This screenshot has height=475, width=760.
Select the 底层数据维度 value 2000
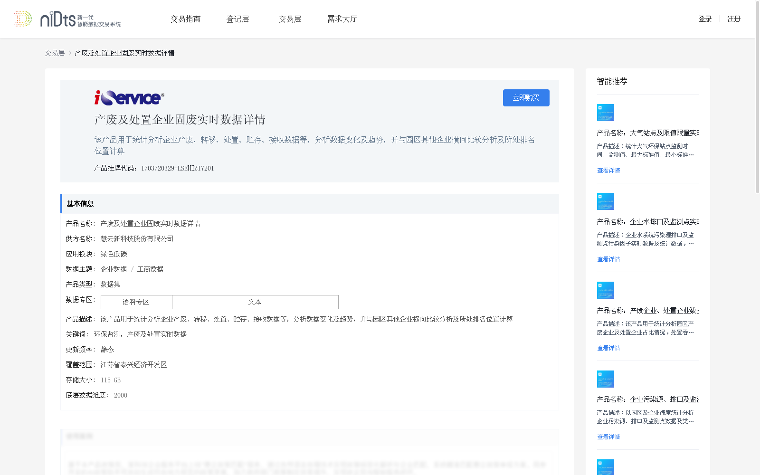point(121,395)
